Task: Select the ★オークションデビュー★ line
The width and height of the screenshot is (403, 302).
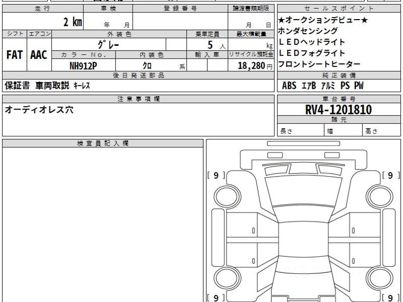Action: [x=323, y=20]
